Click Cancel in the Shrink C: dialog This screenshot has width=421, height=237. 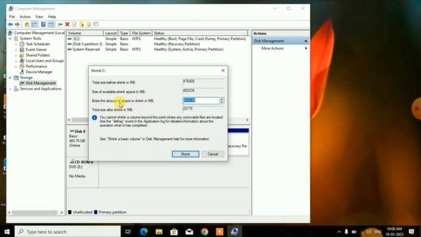pyautogui.click(x=212, y=154)
